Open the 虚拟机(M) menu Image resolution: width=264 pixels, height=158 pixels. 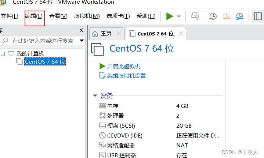click(x=87, y=16)
